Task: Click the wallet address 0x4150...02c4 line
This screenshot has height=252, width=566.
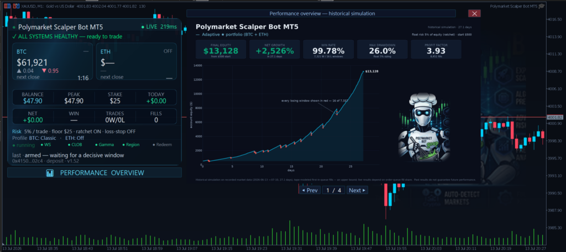Action: coord(45,161)
